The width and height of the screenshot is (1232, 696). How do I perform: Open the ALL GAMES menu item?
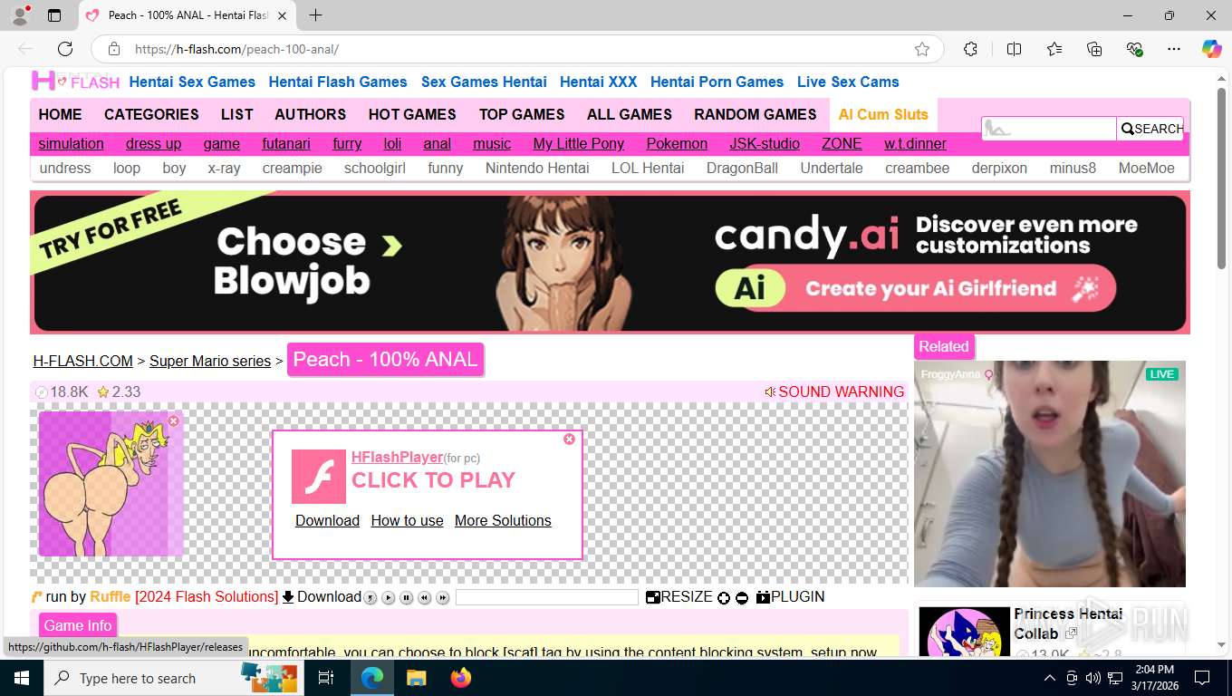630,114
